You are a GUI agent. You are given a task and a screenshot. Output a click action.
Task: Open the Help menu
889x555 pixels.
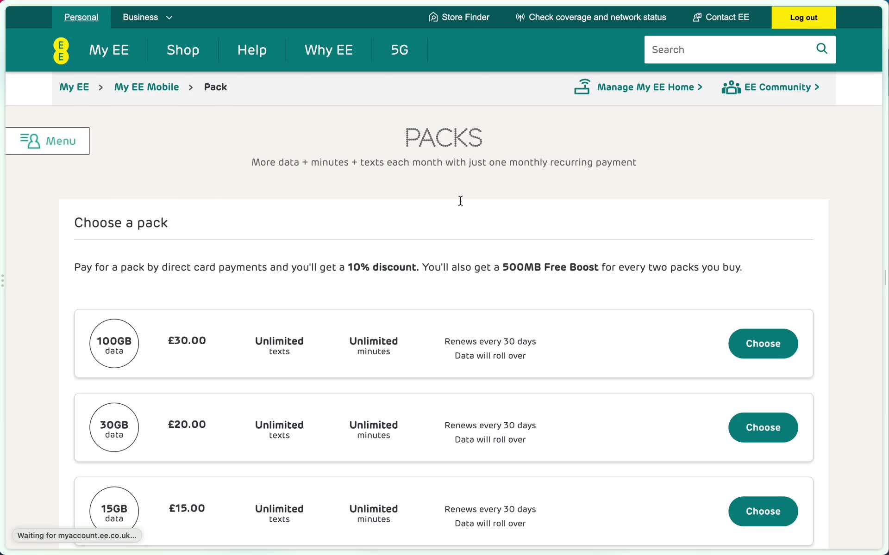(x=252, y=50)
